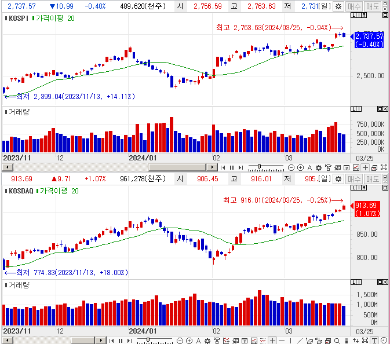
Task: Click the KOSPI toolbar fit-to-screen icon
Action: tap(384, 167)
